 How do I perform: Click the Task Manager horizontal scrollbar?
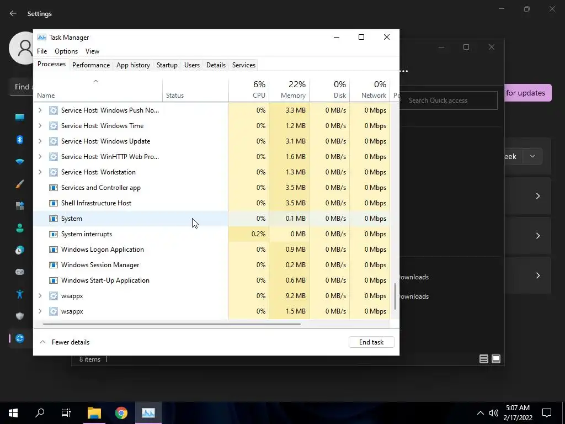point(172,324)
